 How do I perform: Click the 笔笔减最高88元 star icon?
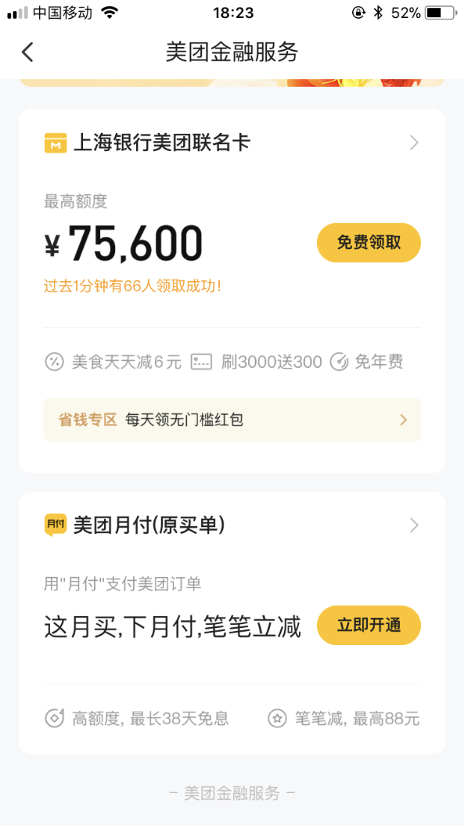click(277, 718)
